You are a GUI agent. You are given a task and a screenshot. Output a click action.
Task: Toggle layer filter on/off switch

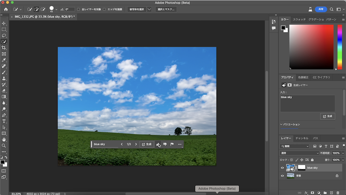344,146
